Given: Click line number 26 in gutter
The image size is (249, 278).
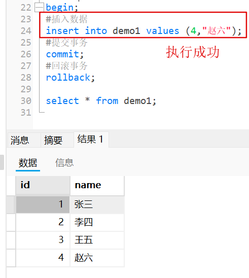Looking at the screenshot, I should click(26, 54).
